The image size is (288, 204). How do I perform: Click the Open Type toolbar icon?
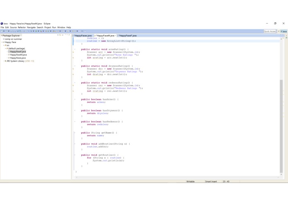(53, 31)
